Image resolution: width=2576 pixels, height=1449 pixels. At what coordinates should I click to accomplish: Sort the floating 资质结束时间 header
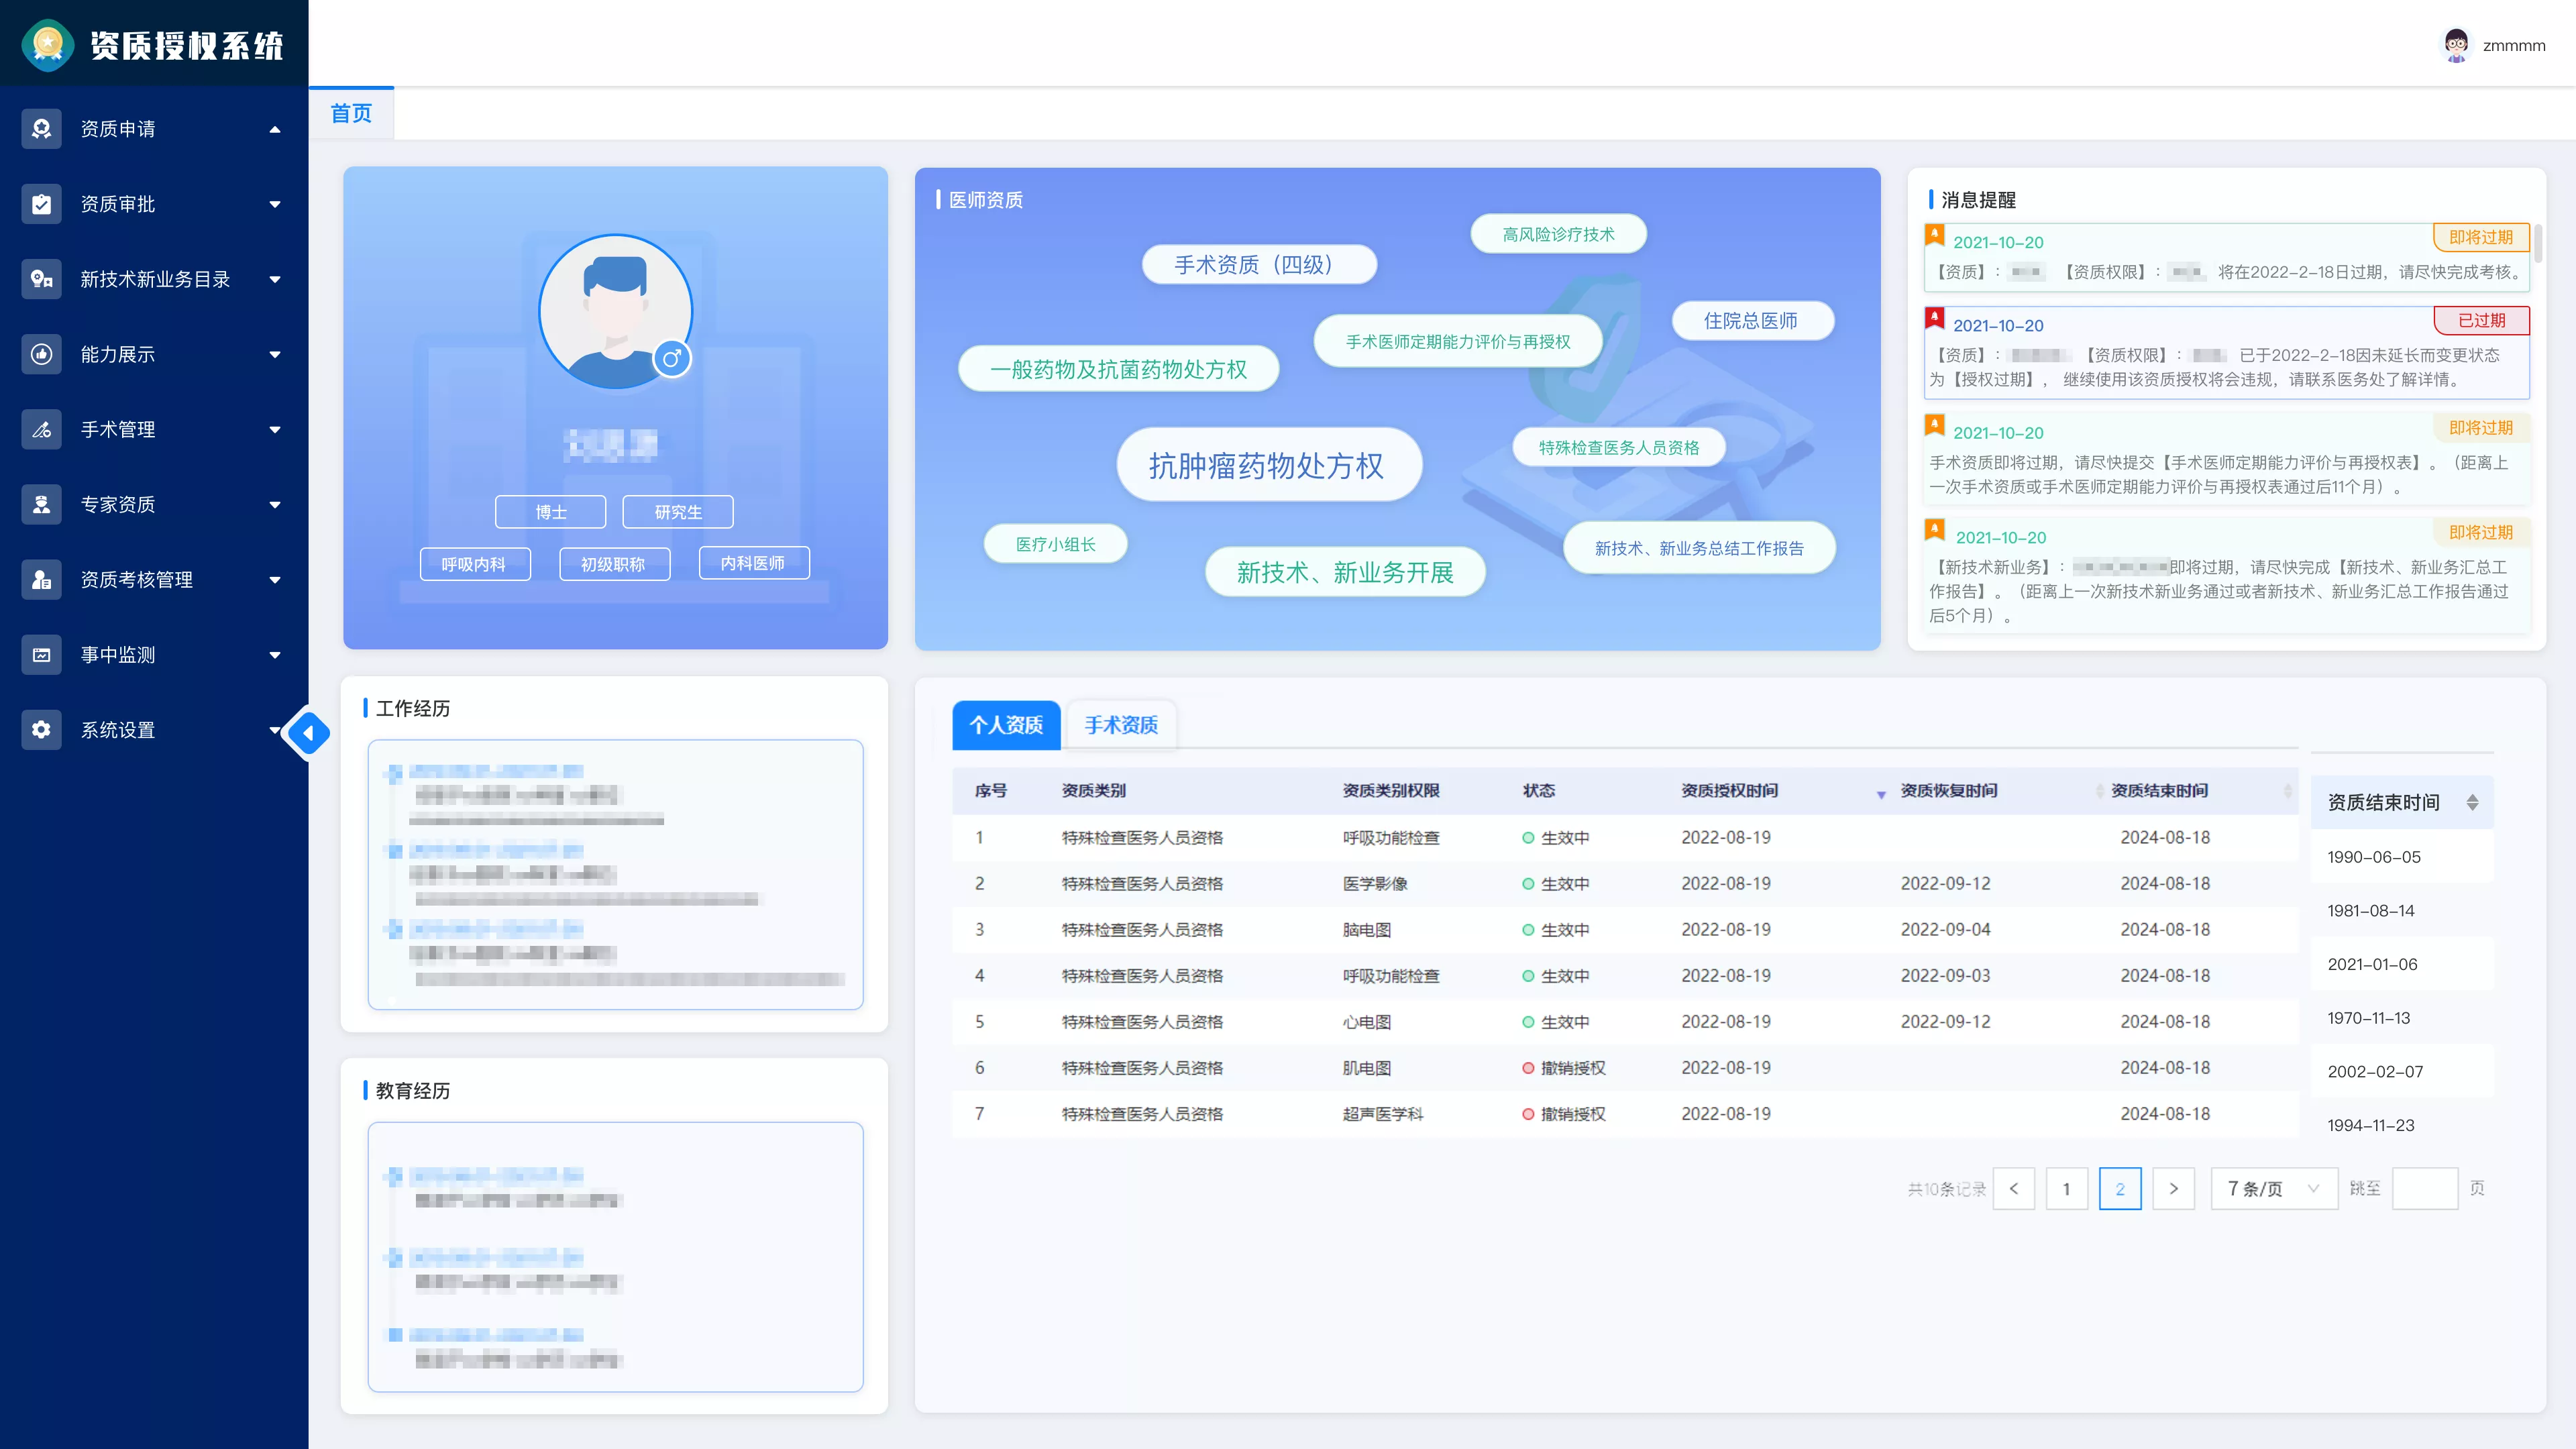click(2472, 802)
